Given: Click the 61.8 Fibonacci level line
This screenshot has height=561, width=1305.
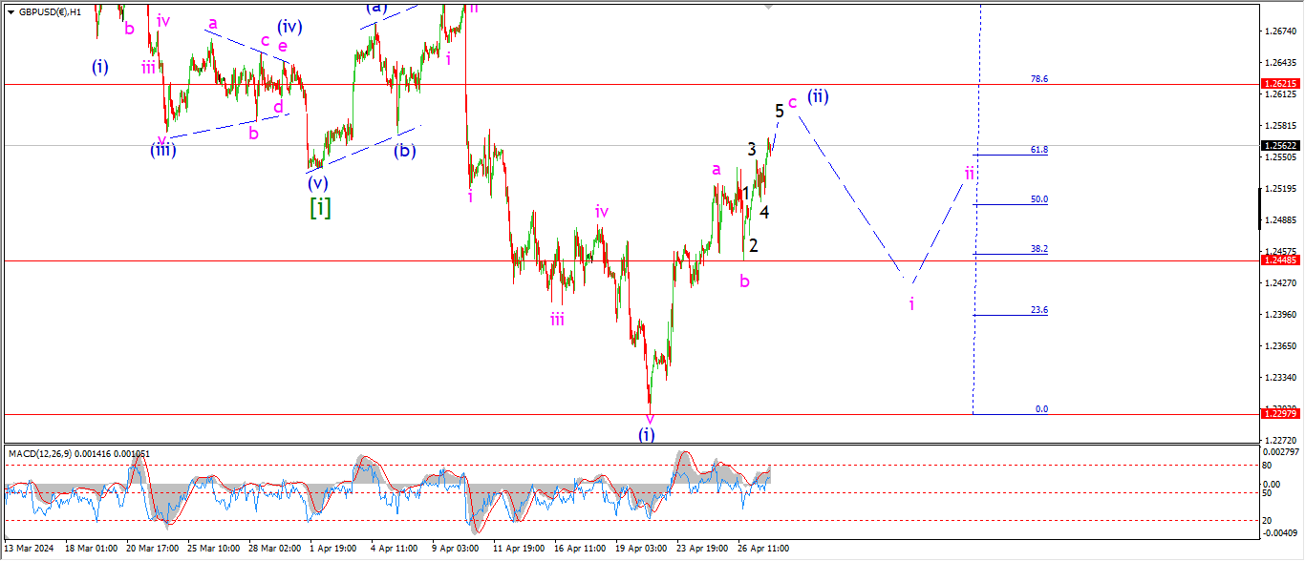Looking at the screenshot, I should (x=1011, y=155).
